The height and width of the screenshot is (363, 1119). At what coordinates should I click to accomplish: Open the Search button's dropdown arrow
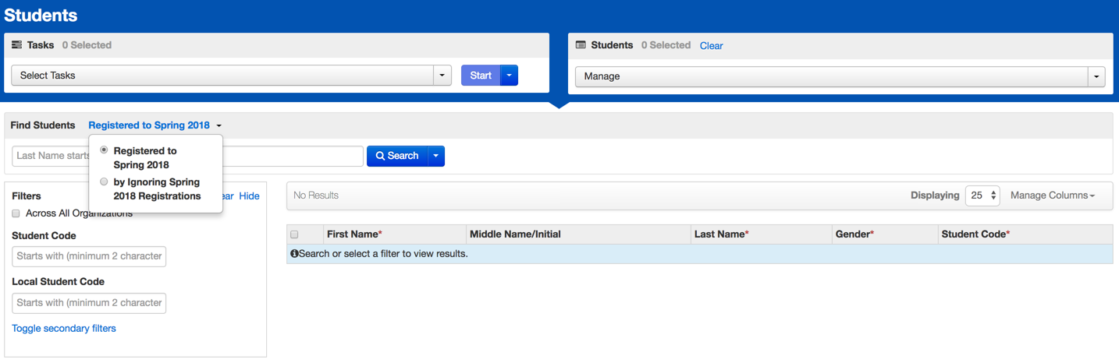tap(436, 156)
